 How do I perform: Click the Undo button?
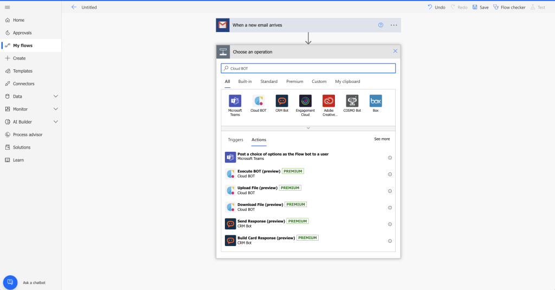[x=436, y=7]
